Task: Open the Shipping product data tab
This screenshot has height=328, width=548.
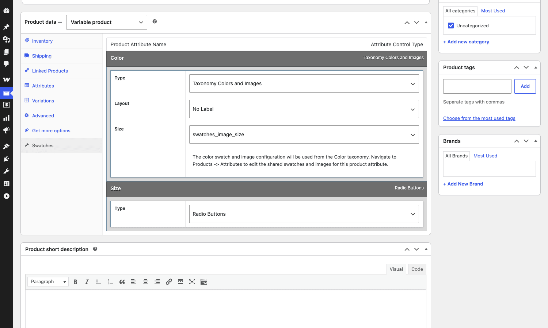Action: [x=62, y=56]
